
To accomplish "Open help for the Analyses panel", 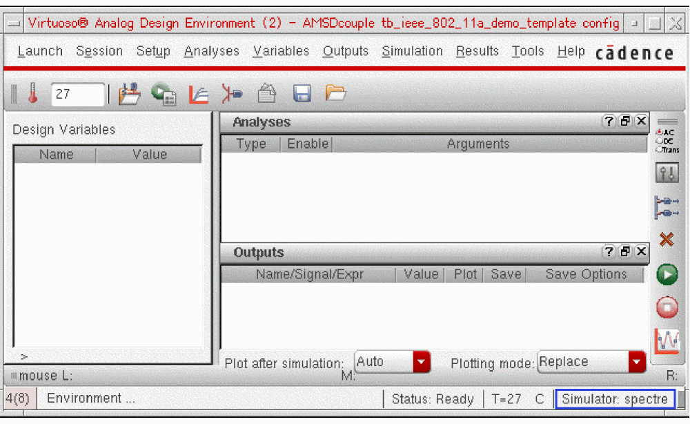I will pyautogui.click(x=609, y=121).
